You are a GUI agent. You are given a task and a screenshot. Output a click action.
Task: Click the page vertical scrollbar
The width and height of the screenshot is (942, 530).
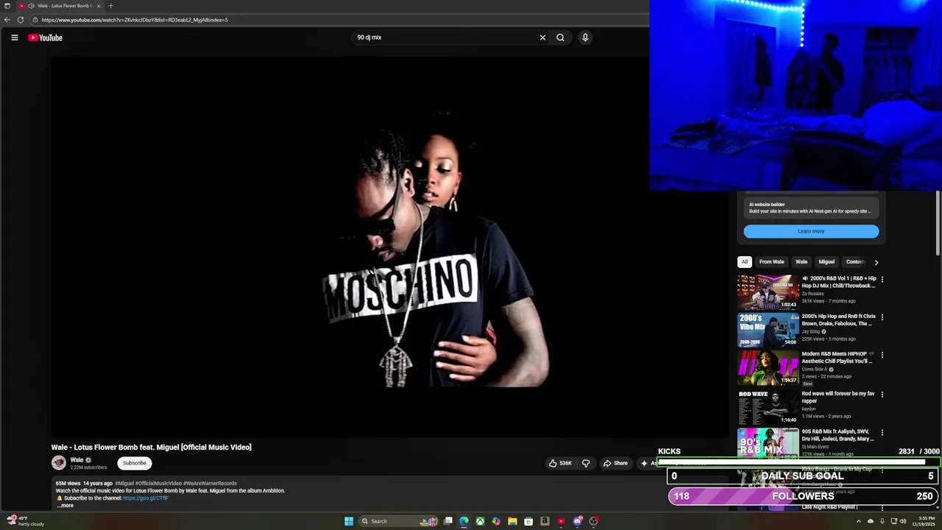point(938,223)
